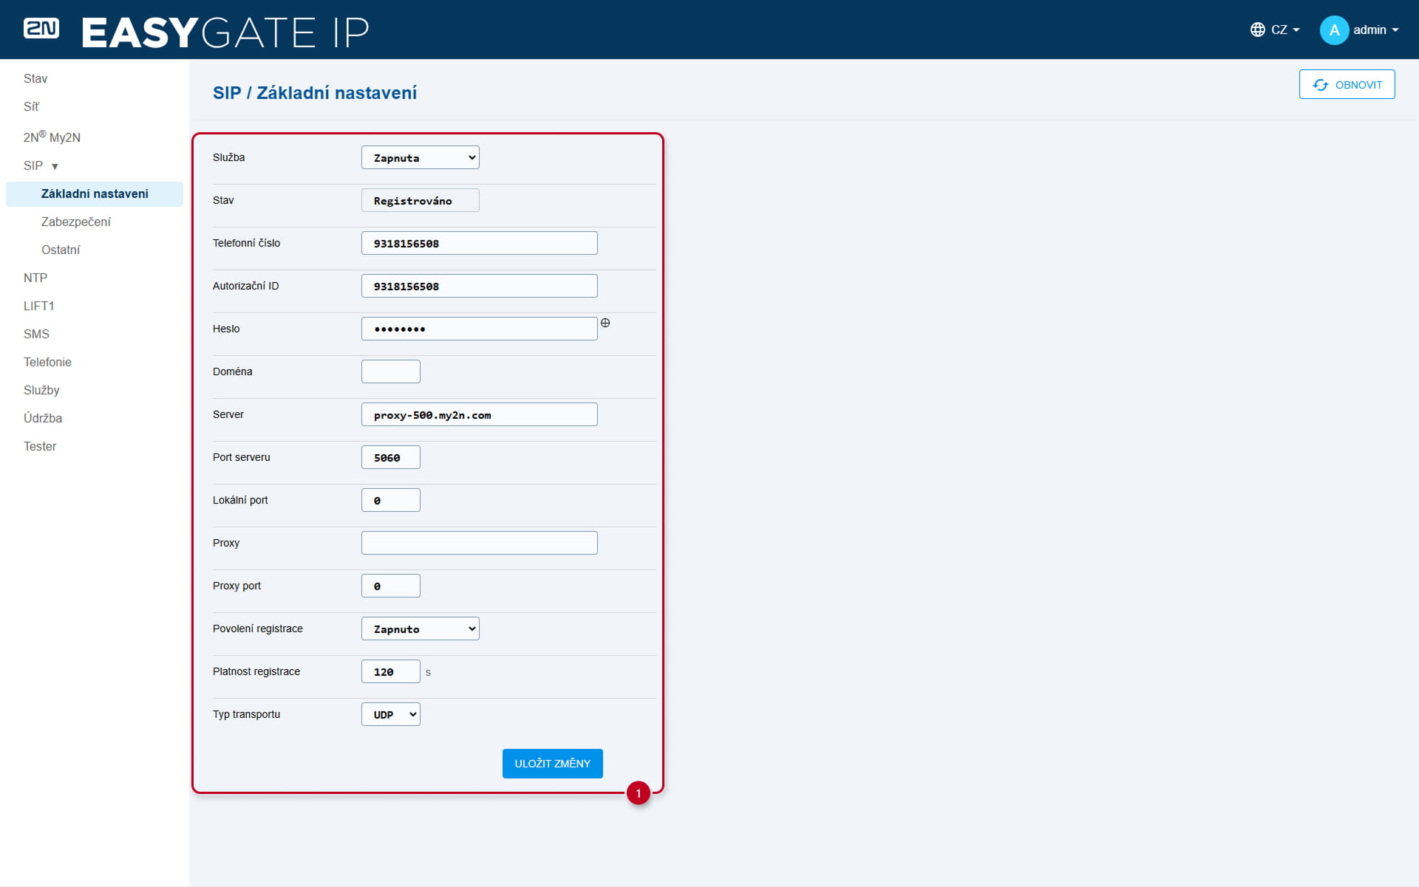
Task: Focus the Proxy field
Action: pyautogui.click(x=479, y=543)
